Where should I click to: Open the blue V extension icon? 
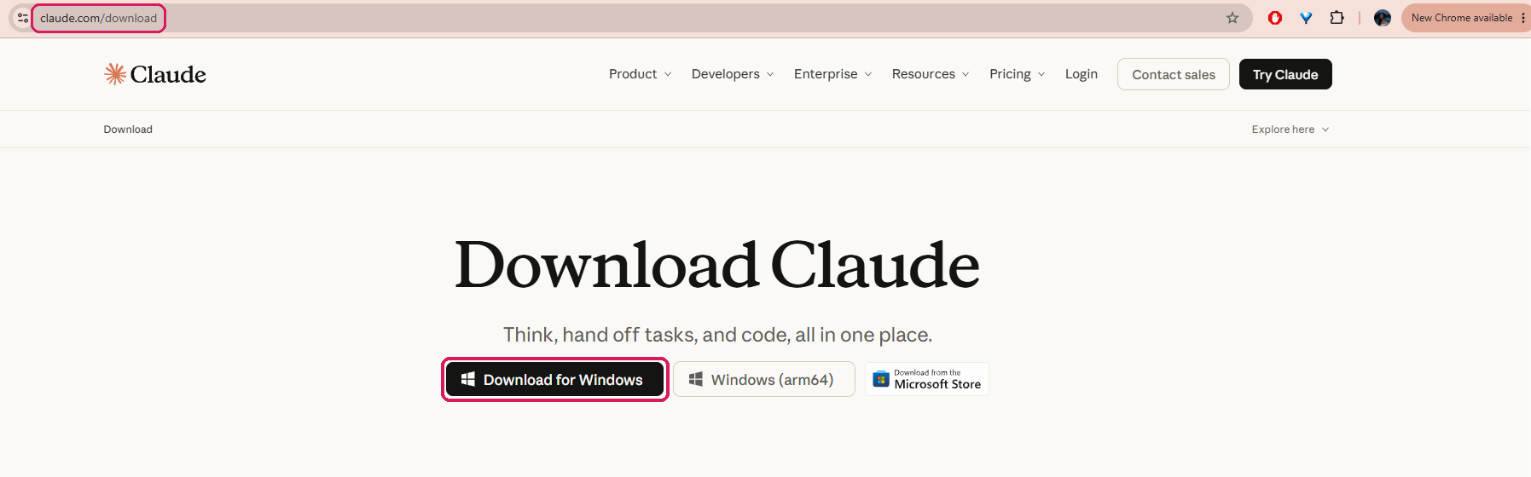click(x=1306, y=18)
